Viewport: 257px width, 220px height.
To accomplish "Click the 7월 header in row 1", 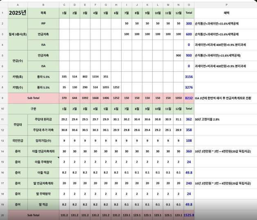I will coord(126,13).
